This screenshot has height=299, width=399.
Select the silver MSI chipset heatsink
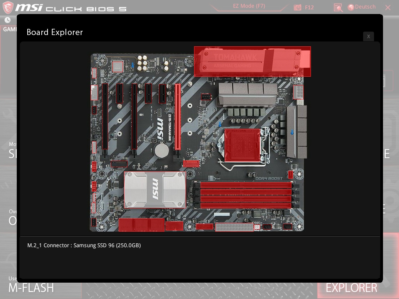click(x=155, y=190)
